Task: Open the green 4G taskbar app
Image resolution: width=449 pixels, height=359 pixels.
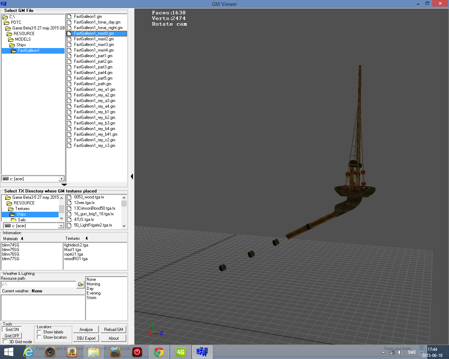Action: pyautogui.click(x=181, y=352)
